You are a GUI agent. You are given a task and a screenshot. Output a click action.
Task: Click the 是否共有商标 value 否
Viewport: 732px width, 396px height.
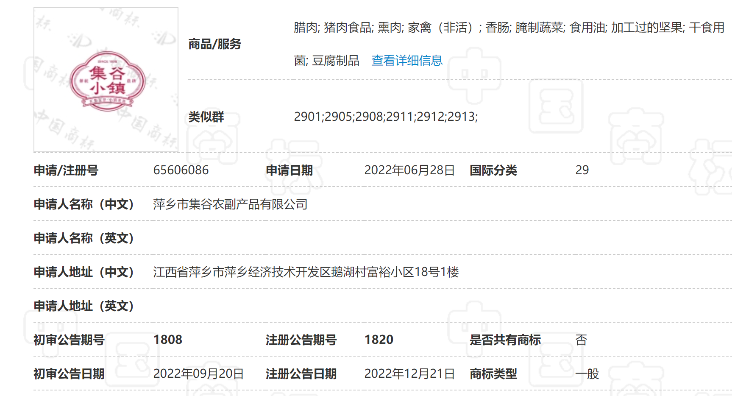click(582, 340)
